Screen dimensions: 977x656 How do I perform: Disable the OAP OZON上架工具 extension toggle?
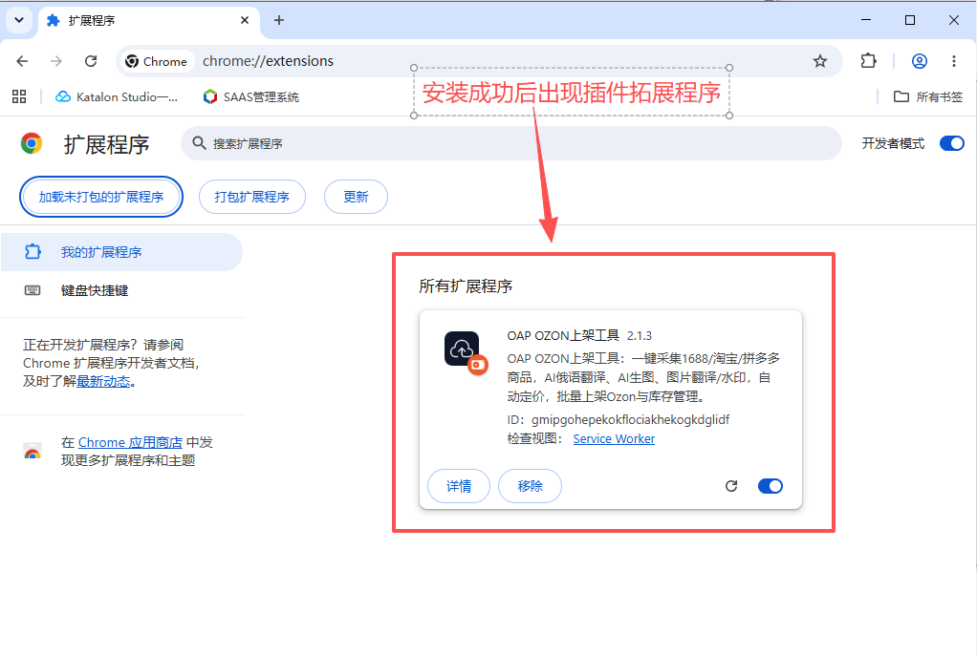[x=771, y=486]
